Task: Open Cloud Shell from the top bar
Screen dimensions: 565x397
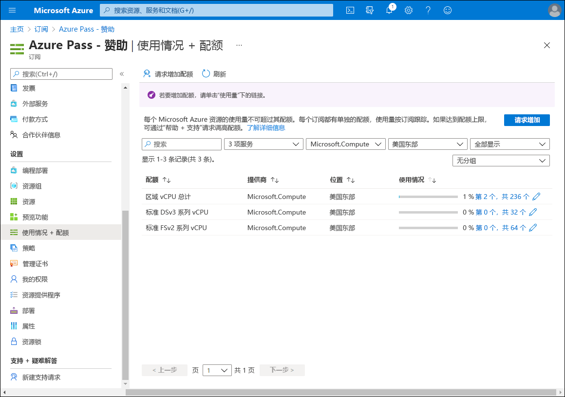Action: click(350, 10)
